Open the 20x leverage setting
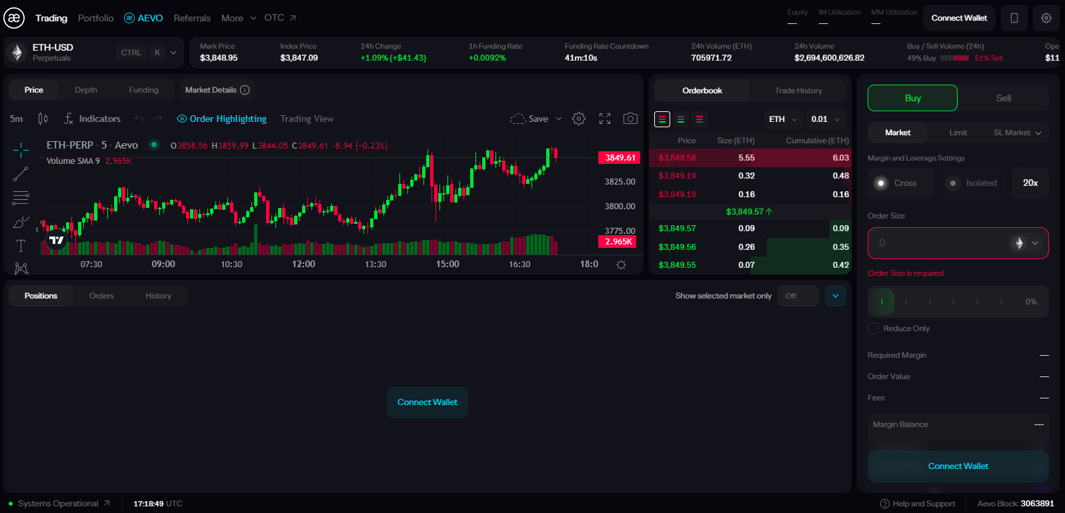 [x=1030, y=183]
